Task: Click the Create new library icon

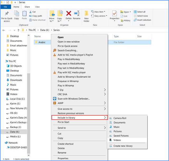Action: pyautogui.click(x=111, y=146)
